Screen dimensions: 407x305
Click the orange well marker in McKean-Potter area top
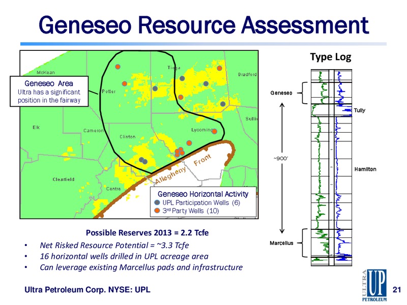click(118, 67)
